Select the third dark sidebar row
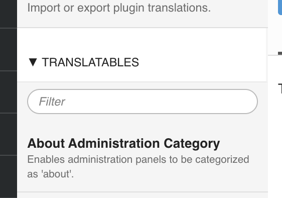 (9, 92)
